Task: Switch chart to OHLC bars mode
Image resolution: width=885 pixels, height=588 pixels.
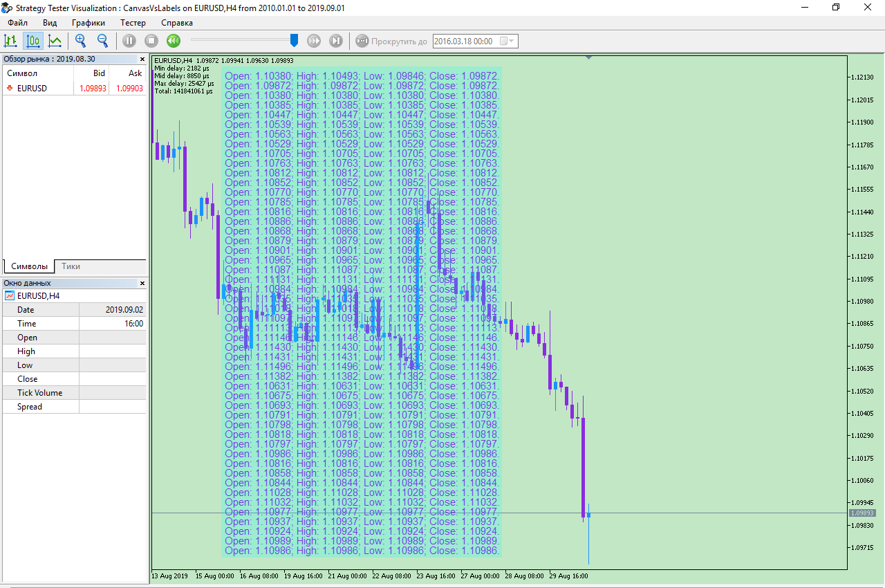Action: tap(10, 41)
